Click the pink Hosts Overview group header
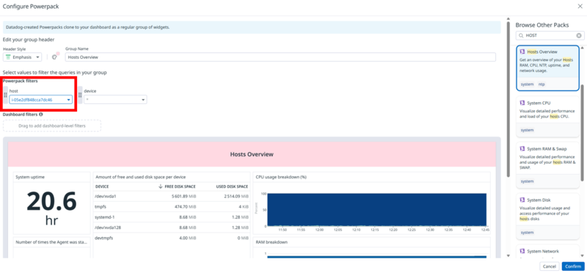 point(252,154)
